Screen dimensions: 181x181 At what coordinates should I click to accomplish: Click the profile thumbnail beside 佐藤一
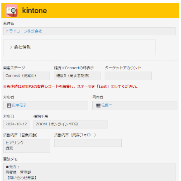point(98,105)
